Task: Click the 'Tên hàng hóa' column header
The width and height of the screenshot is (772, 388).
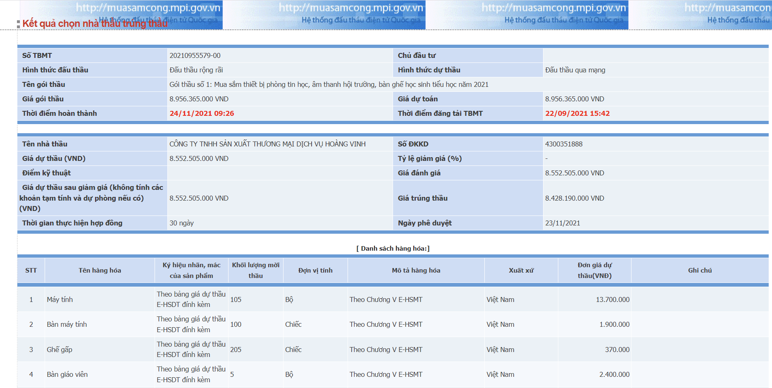Action: pyautogui.click(x=100, y=270)
